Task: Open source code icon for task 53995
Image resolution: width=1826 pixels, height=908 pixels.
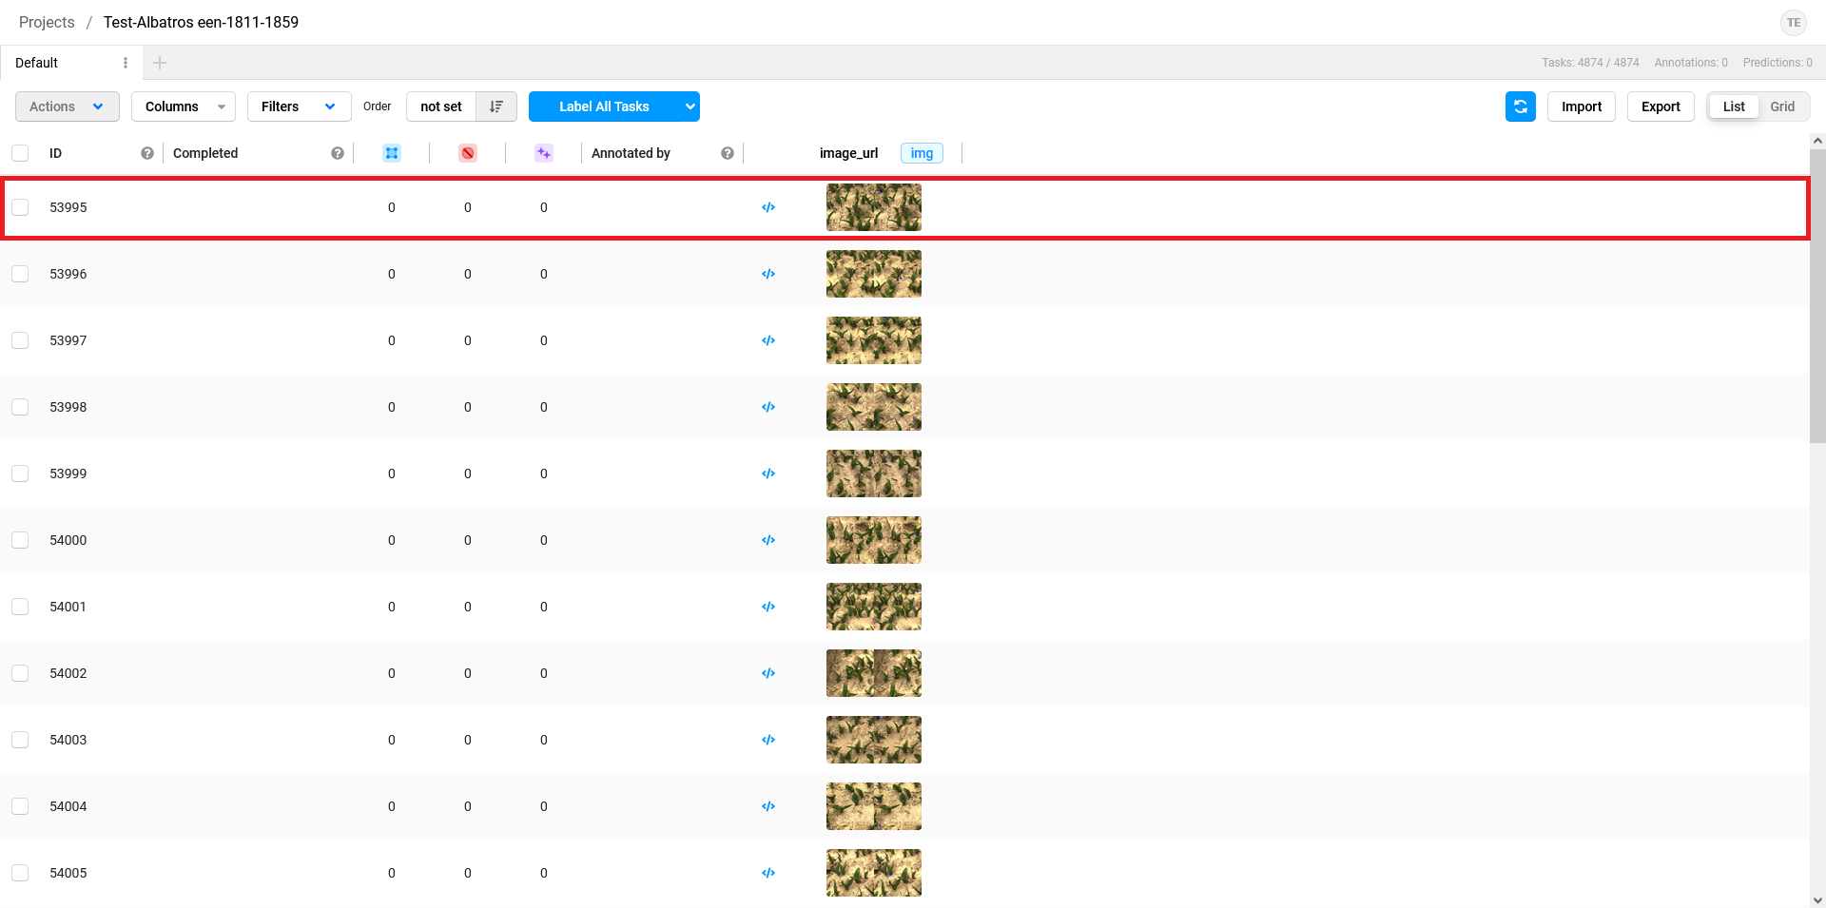Action: point(768,207)
